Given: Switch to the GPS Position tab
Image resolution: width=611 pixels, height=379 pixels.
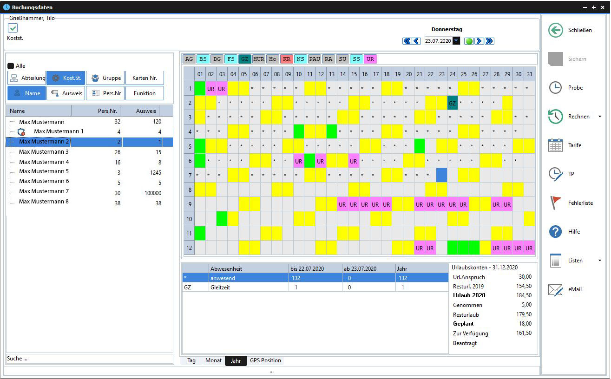Looking at the screenshot, I should tap(265, 360).
